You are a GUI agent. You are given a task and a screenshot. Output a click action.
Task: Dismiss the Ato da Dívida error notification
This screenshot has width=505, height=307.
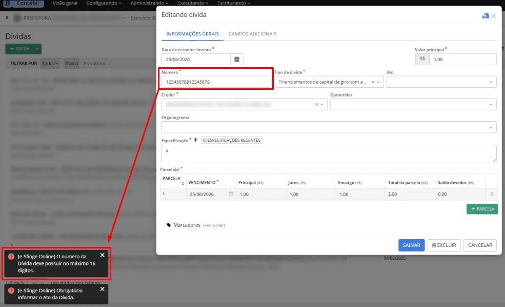[102, 289]
